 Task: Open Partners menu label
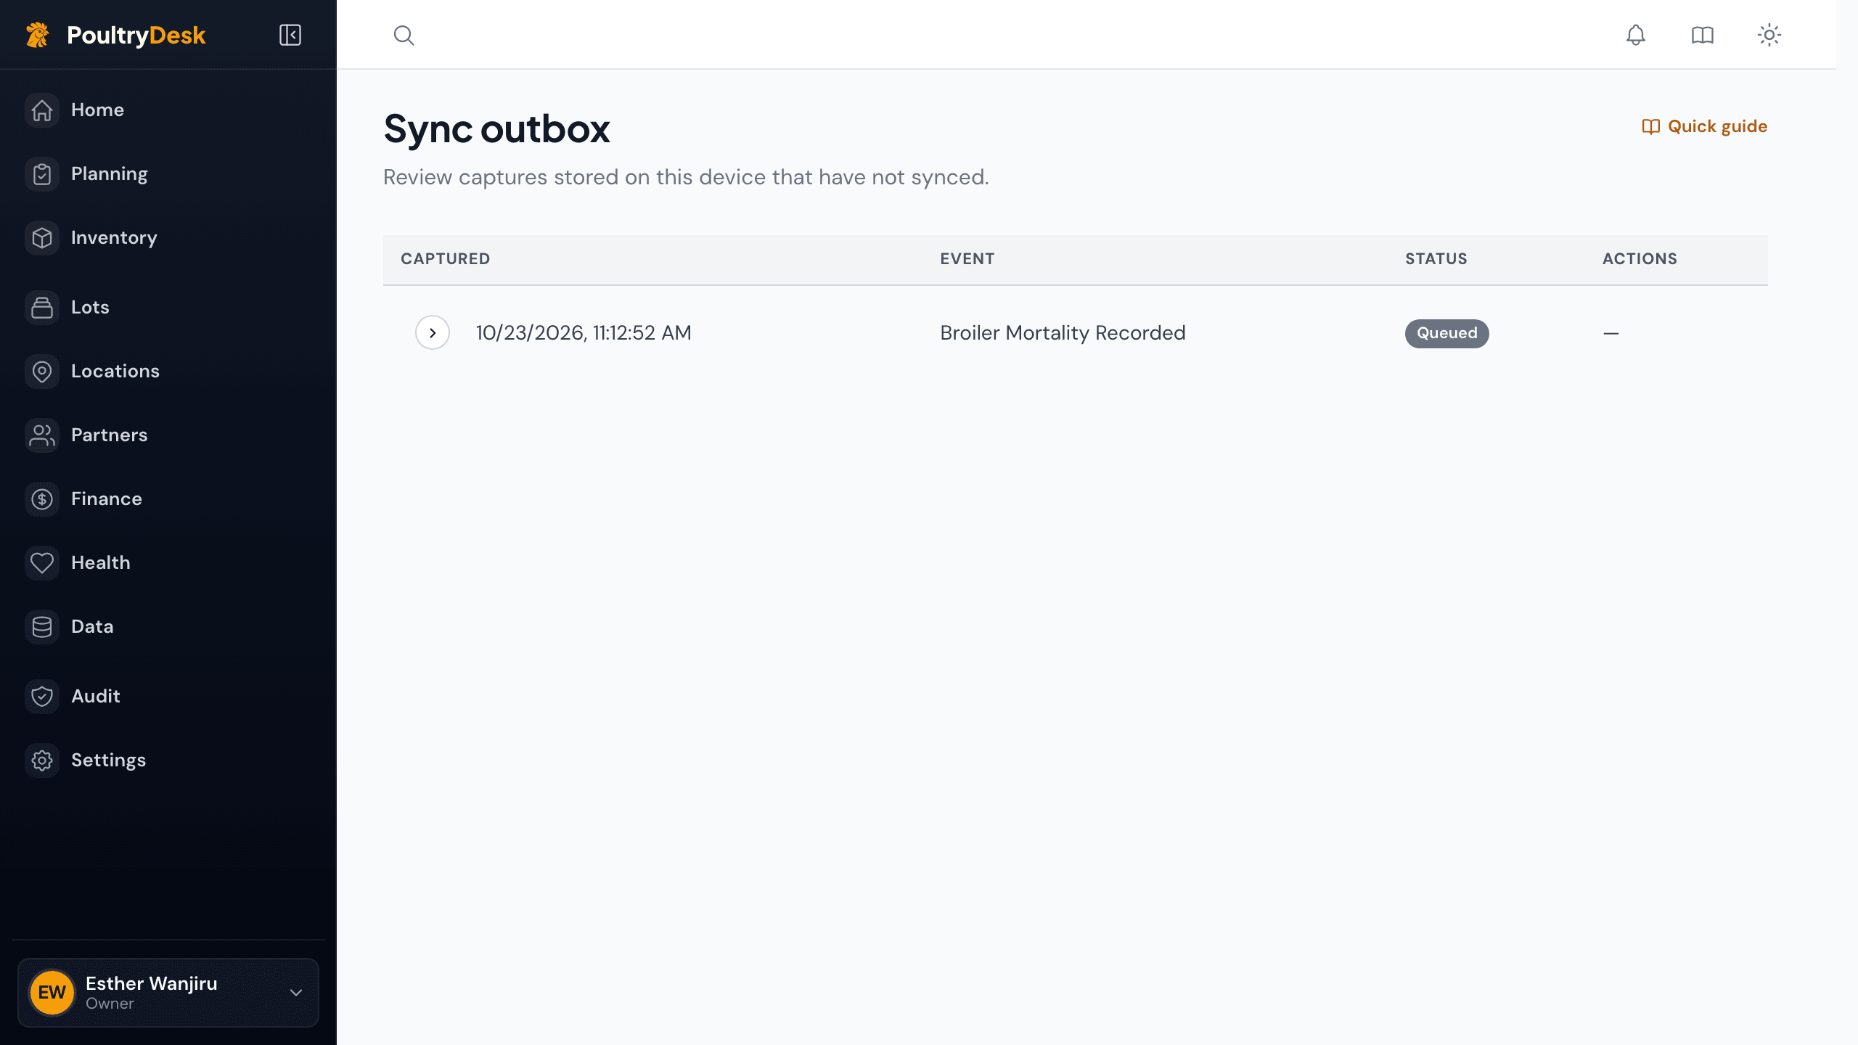tap(110, 435)
